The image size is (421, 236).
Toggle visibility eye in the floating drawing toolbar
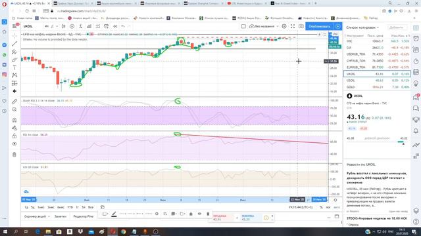click(x=199, y=214)
